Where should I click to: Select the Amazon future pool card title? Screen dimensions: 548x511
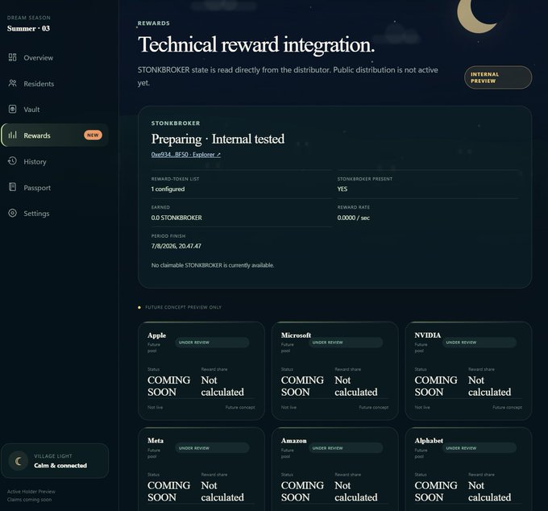[294, 441]
